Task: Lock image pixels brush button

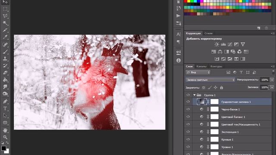Action: pos(210,87)
